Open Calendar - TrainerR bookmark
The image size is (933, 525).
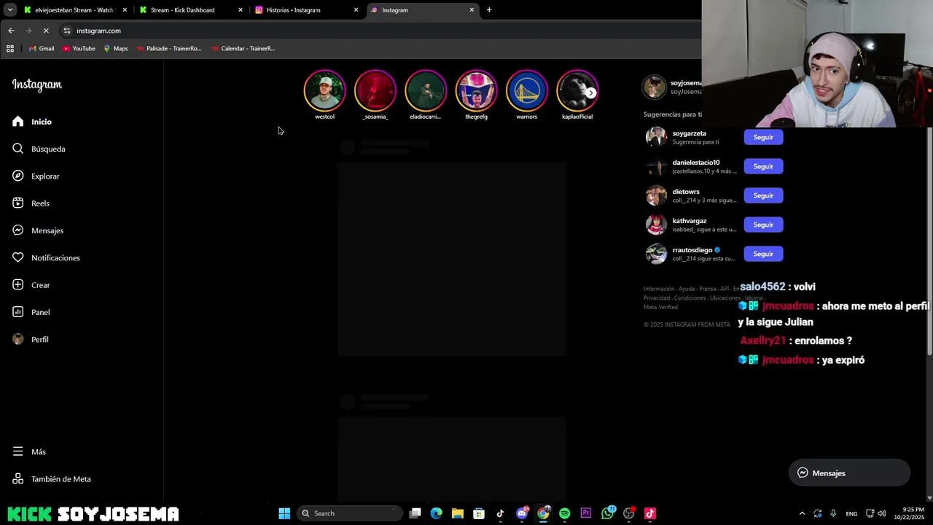(x=243, y=49)
